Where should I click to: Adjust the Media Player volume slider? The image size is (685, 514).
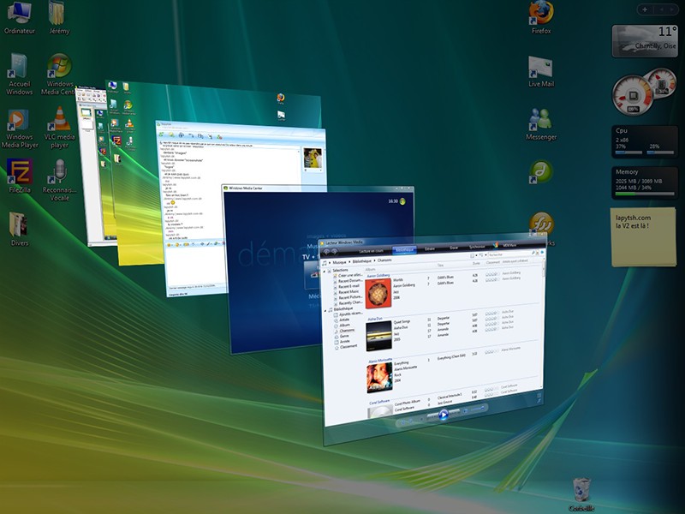click(x=478, y=409)
